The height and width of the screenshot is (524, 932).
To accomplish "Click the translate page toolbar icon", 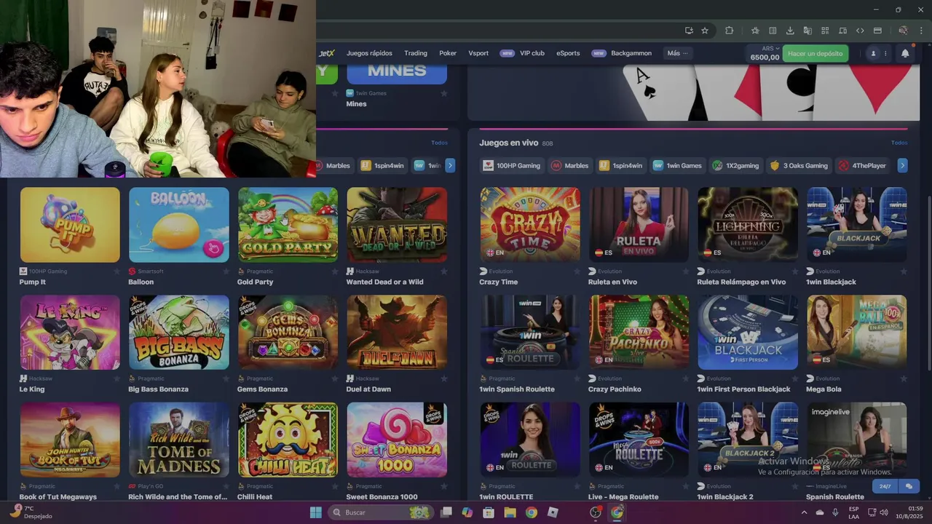I will (807, 31).
